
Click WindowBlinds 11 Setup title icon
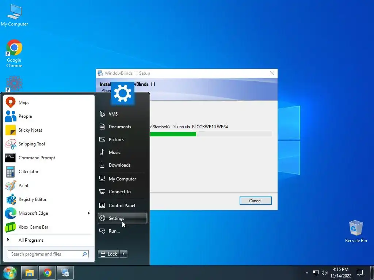pyautogui.click(x=100, y=73)
